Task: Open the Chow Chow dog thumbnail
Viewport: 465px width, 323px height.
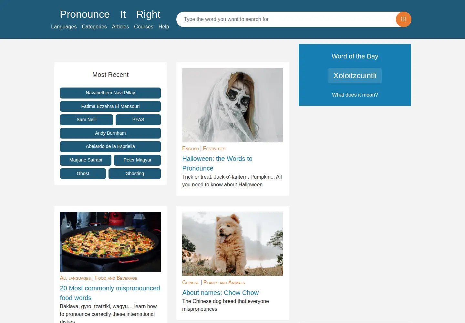Action: (x=232, y=244)
